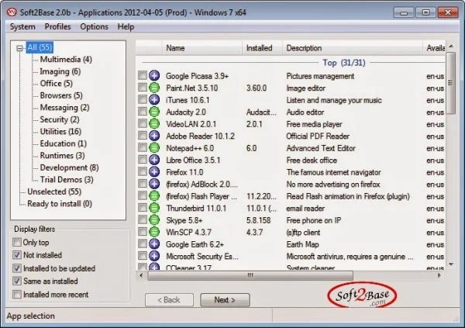
Task: Select the Education (1) category
Action: (x=64, y=143)
